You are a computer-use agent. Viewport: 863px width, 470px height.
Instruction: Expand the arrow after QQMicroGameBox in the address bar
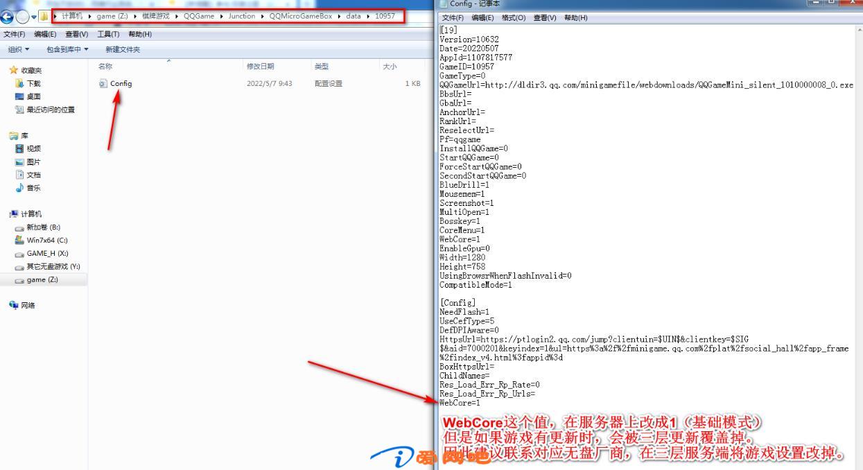tap(340, 17)
